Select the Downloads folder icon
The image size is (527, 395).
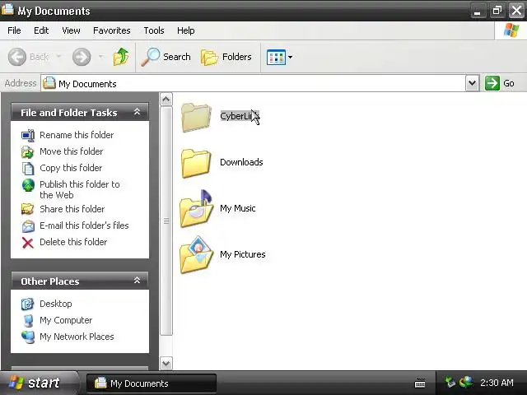[196, 163]
